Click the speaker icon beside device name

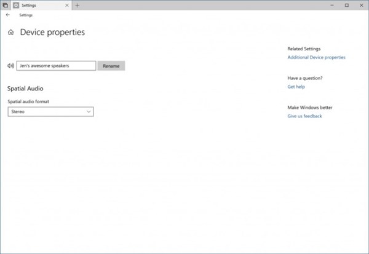click(x=10, y=66)
